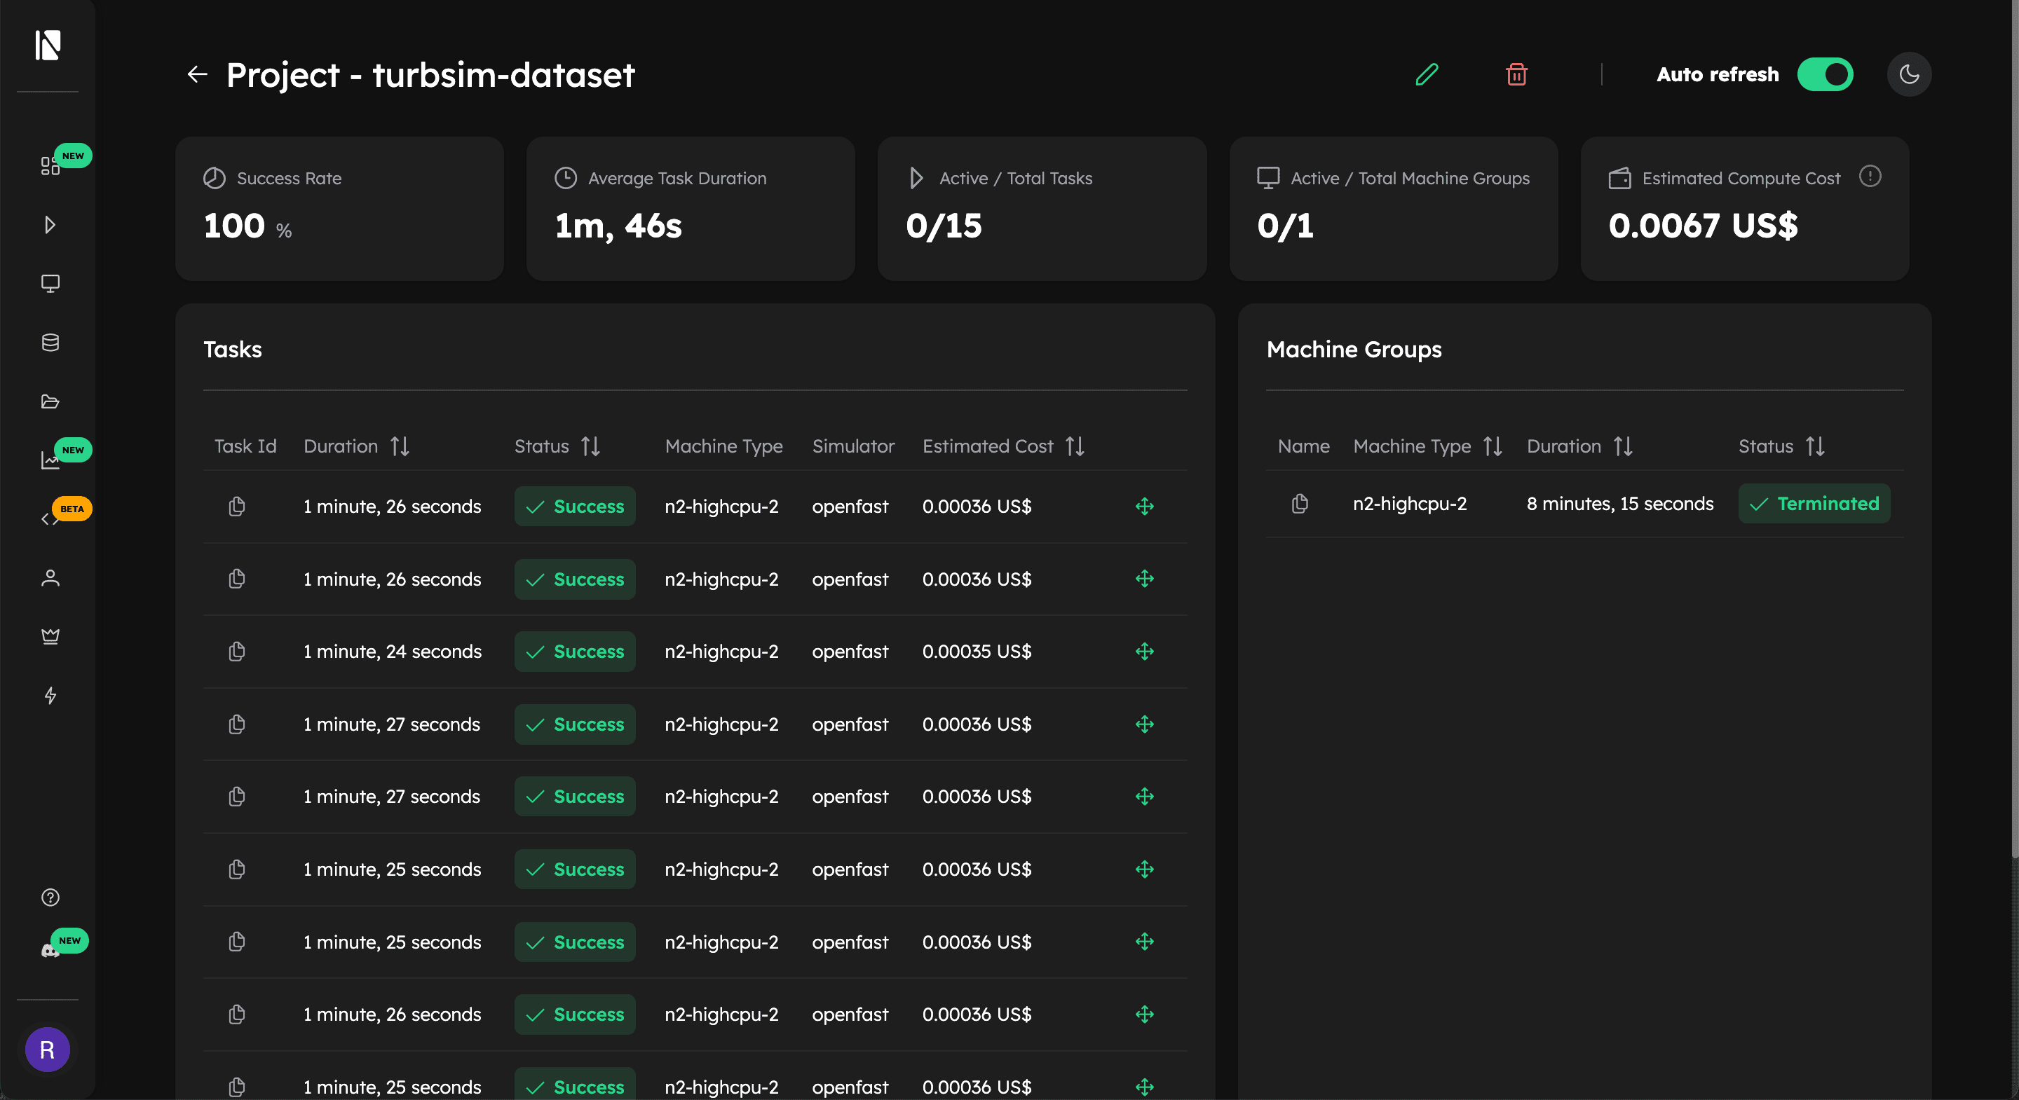Sort tasks by Estimated Cost column arrows

(1075, 446)
